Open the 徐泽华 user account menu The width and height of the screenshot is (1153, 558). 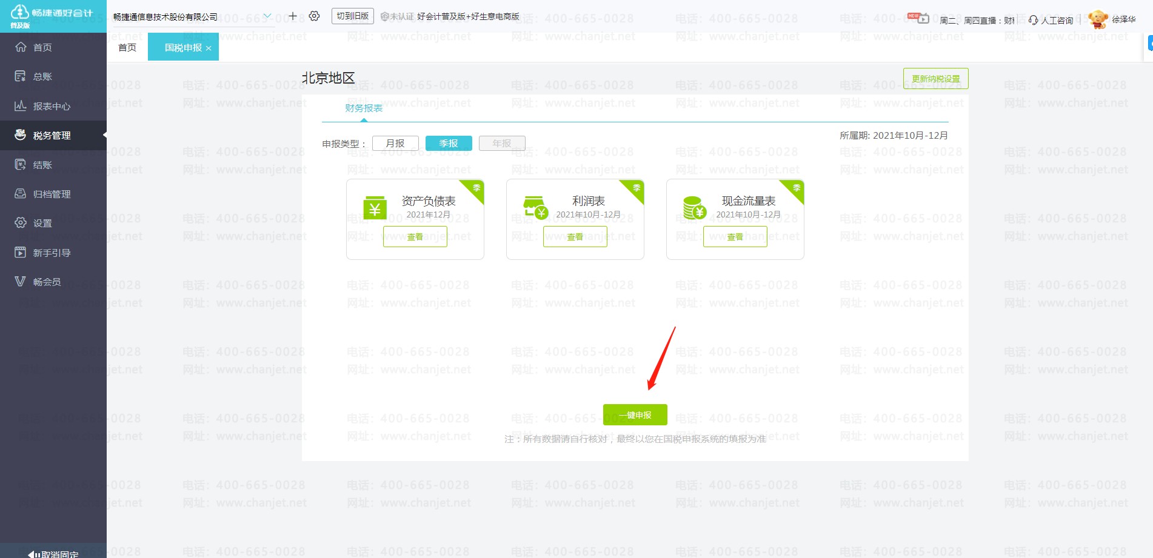tap(1123, 19)
